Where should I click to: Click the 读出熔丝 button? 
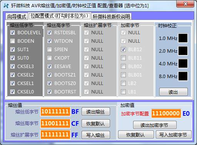[96, 112]
